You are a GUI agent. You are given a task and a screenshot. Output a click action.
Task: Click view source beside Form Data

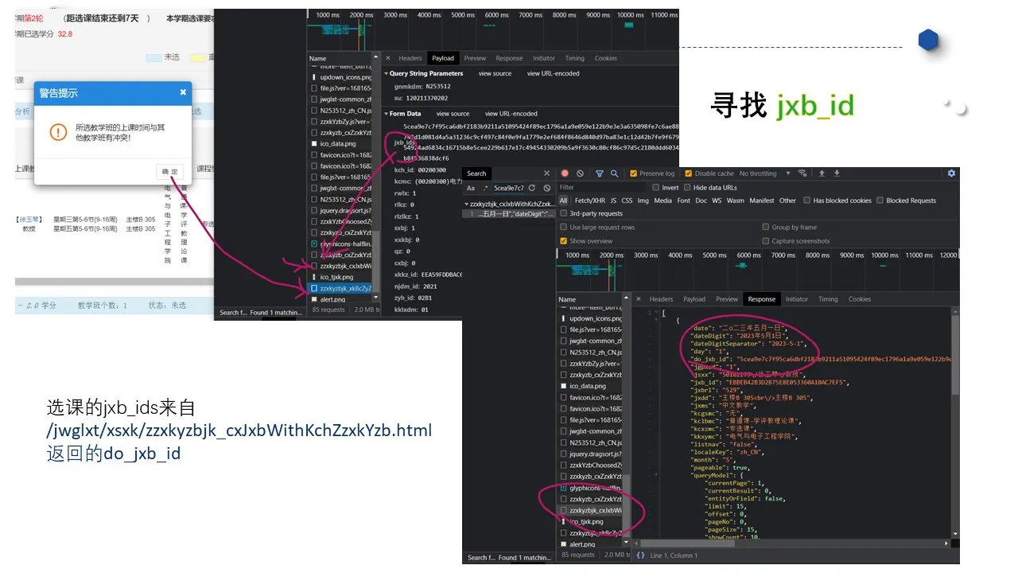click(453, 114)
